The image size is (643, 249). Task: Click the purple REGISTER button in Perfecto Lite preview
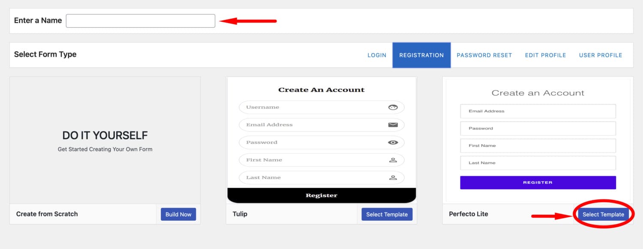(x=538, y=183)
